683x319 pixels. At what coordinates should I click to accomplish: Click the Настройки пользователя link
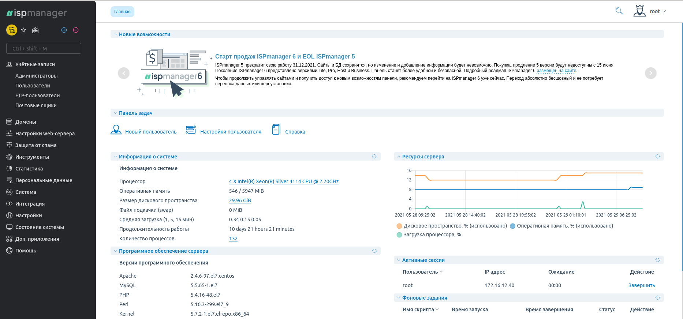pyautogui.click(x=231, y=132)
